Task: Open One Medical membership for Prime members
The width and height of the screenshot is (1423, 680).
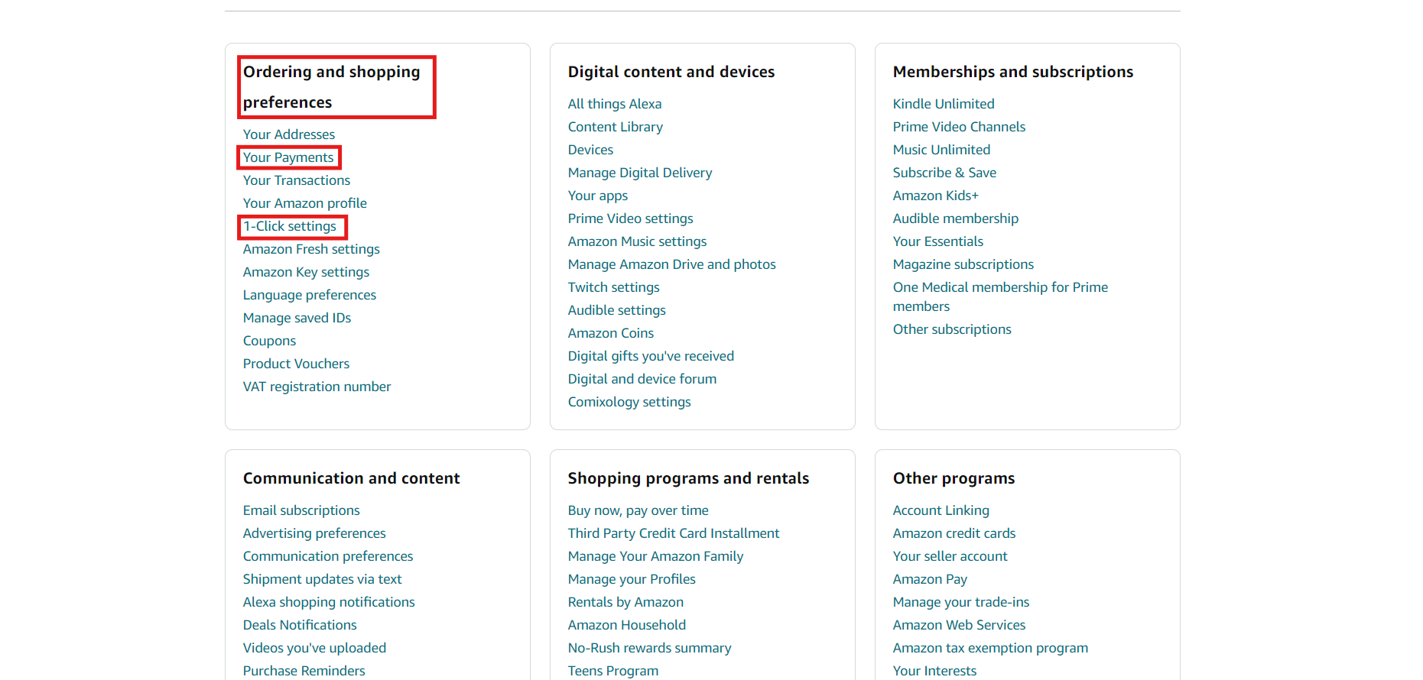Action: [x=1000, y=296]
